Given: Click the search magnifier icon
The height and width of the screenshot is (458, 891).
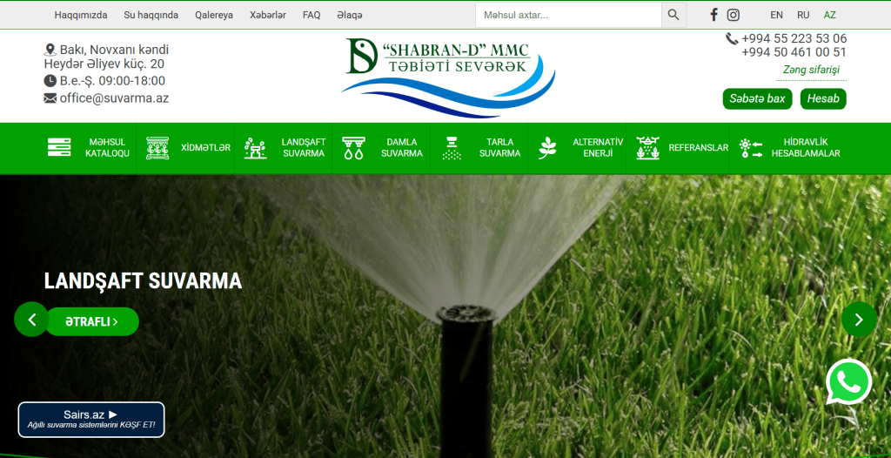Looking at the screenshot, I should click(673, 15).
